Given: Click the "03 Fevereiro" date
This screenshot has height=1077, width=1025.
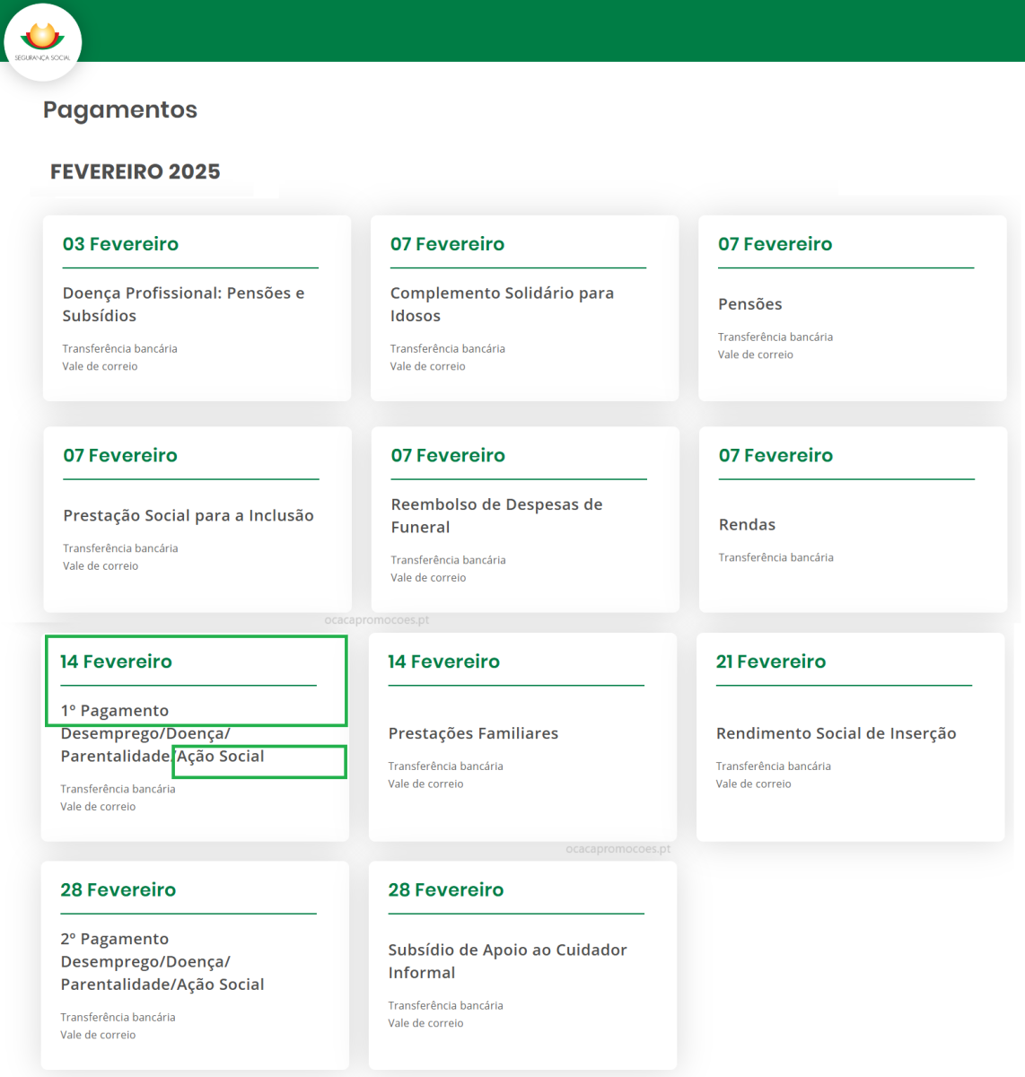Looking at the screenshot, I should point(120,244).
